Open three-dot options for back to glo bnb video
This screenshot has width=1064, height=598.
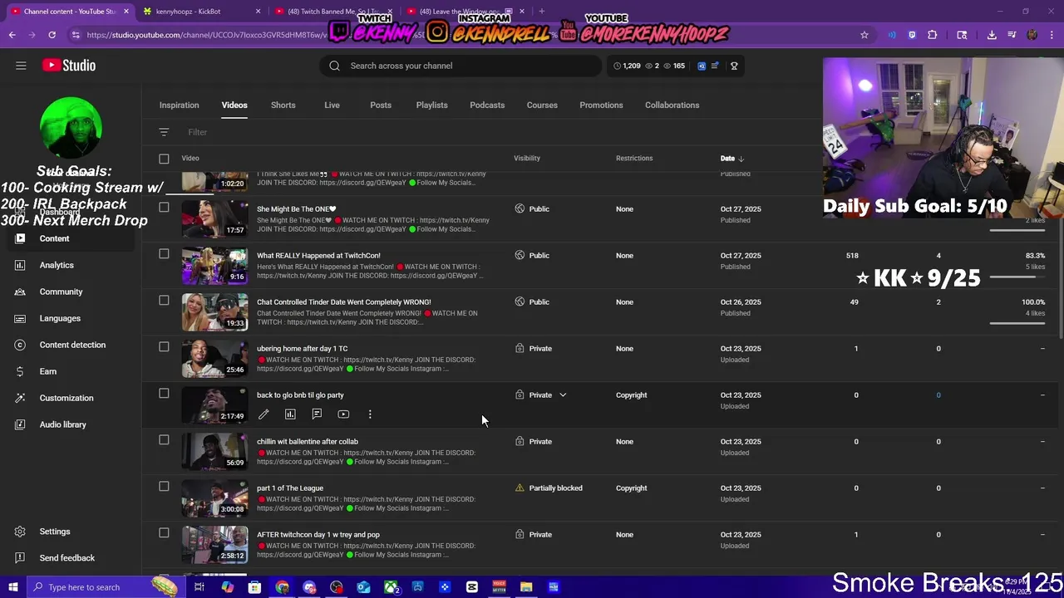tap(370, 414)
